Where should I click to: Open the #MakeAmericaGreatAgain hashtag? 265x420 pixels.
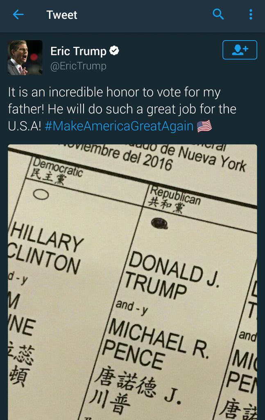pos(118,126)
